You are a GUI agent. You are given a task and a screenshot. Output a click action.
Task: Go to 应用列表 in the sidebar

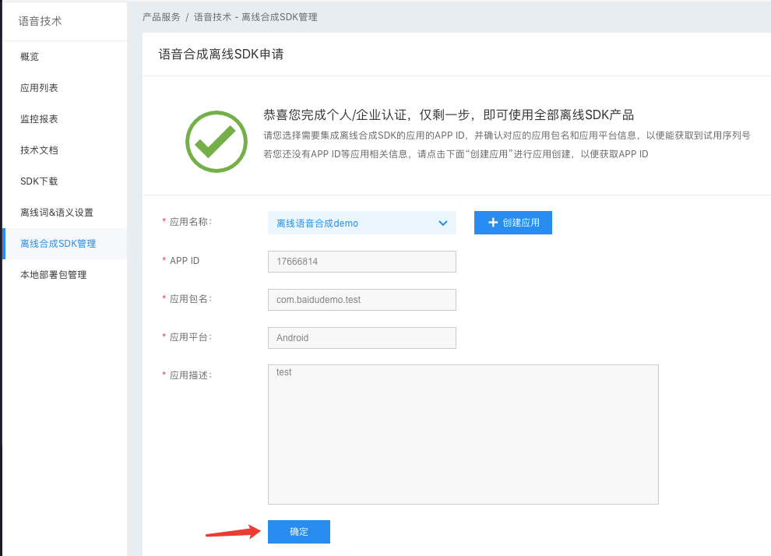tap(39, 88)
